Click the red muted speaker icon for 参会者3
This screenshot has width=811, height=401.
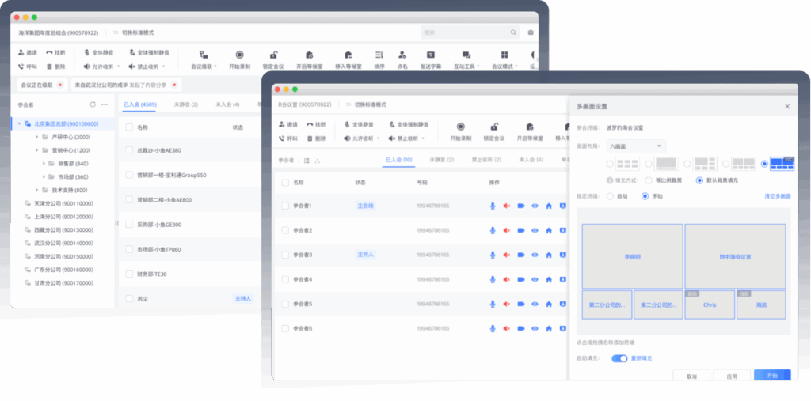click(506, 255)
